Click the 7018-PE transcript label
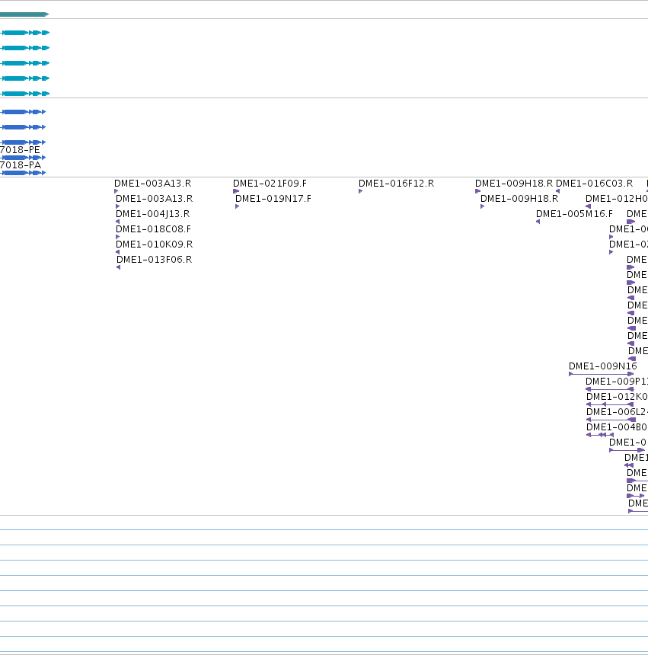 (x=20, y=150)
